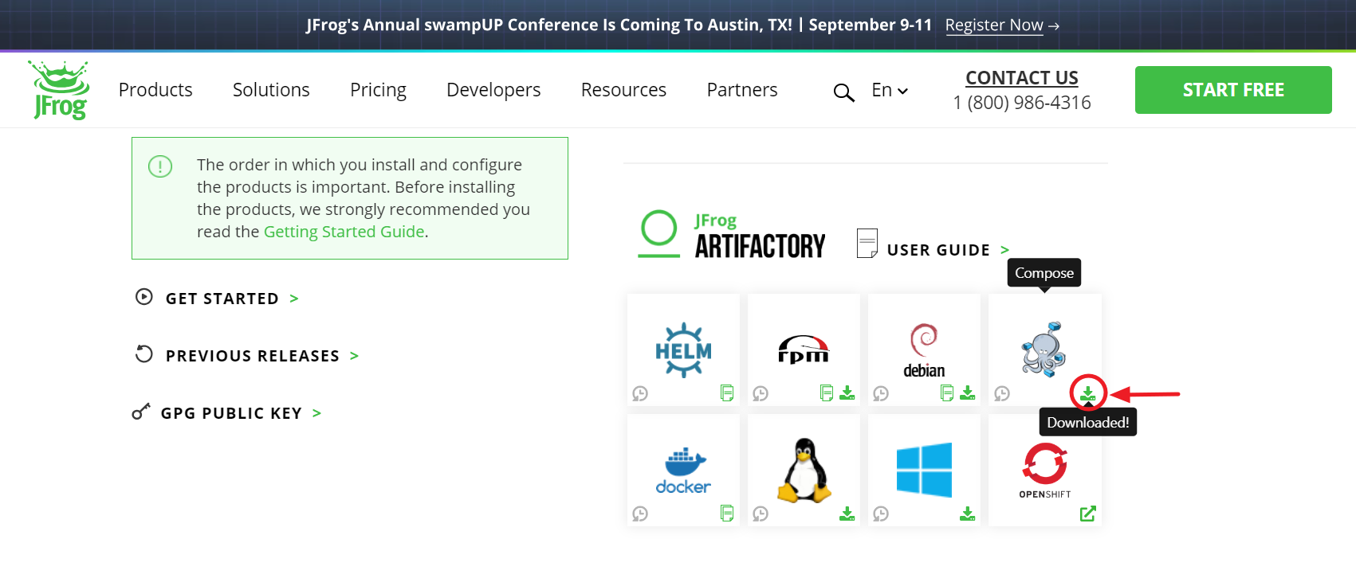Follow the Getting Started Guide link

(344, 232)
